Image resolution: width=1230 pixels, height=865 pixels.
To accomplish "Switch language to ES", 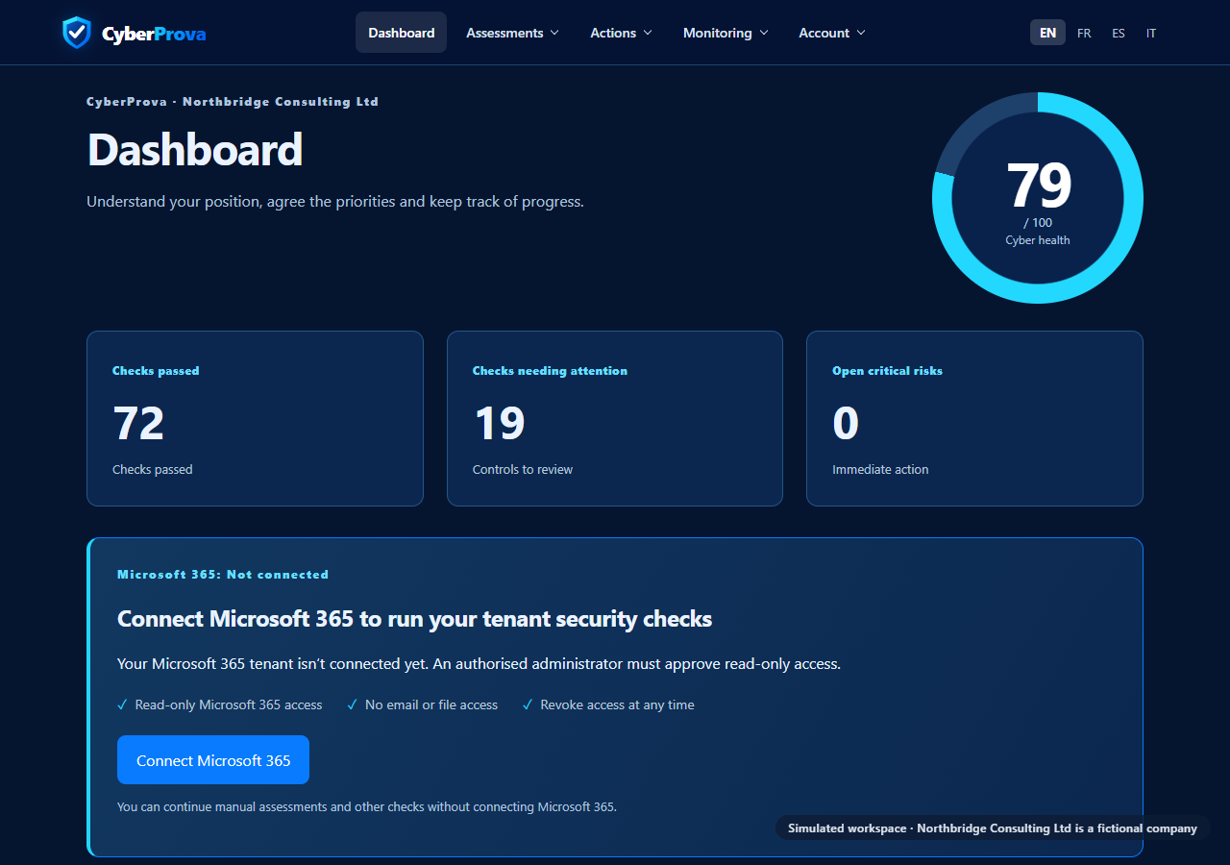I will (x=1119, y=33).
